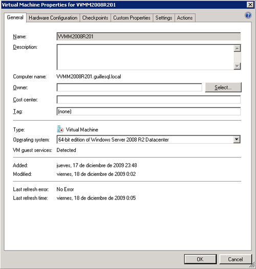256x269 pixels.
Task: Click the Modified date ending in 0:02
Action: point(96,174)
